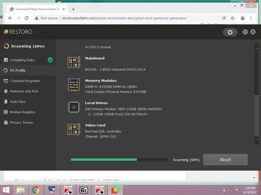The height and width of the screenshot is (195, 261).
Task: Open a new Chrome tab
Action: click(x=73, y=9)
